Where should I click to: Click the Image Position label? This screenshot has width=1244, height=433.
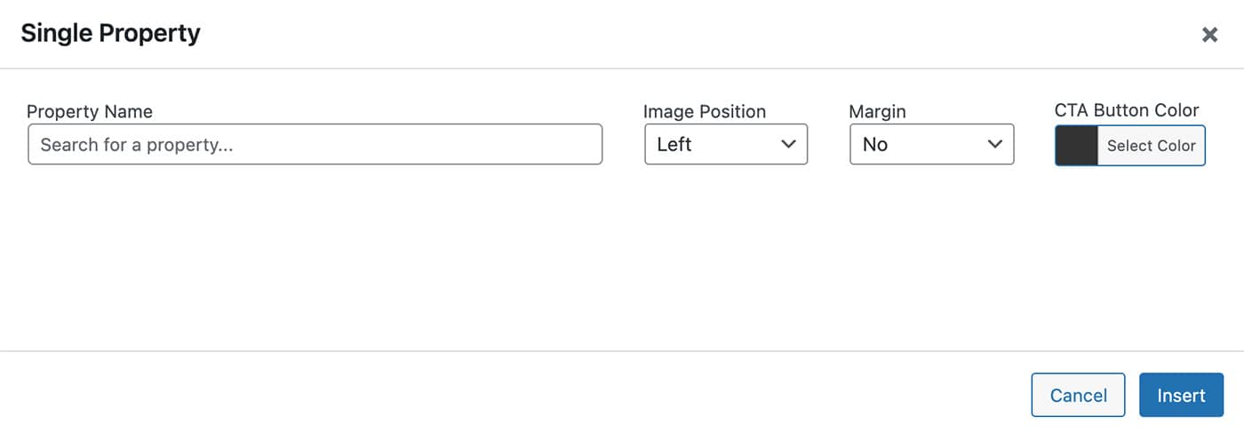(704, 112)
